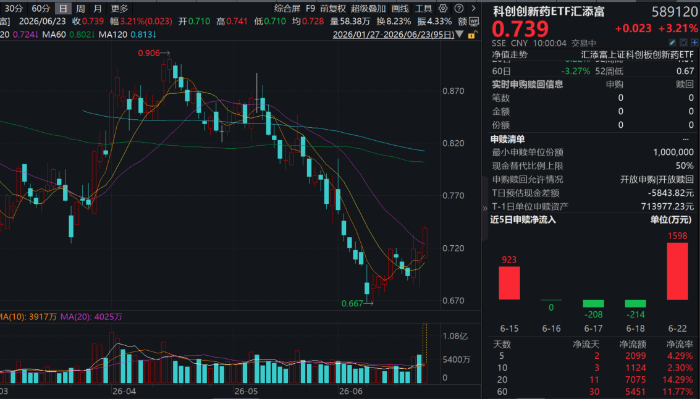The height and width of the screenshot is (399, 700).
Task: Open the F9 detailed info page
Action: click(x=310, y=9)
